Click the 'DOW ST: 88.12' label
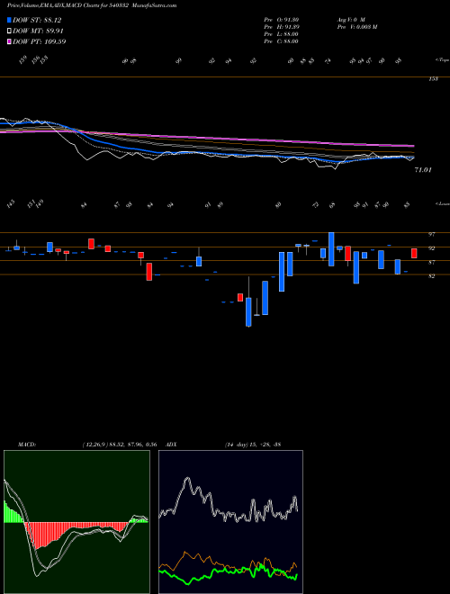Image resolution: width=450 pixels, height=594 pixels. (x=37, y=20)
